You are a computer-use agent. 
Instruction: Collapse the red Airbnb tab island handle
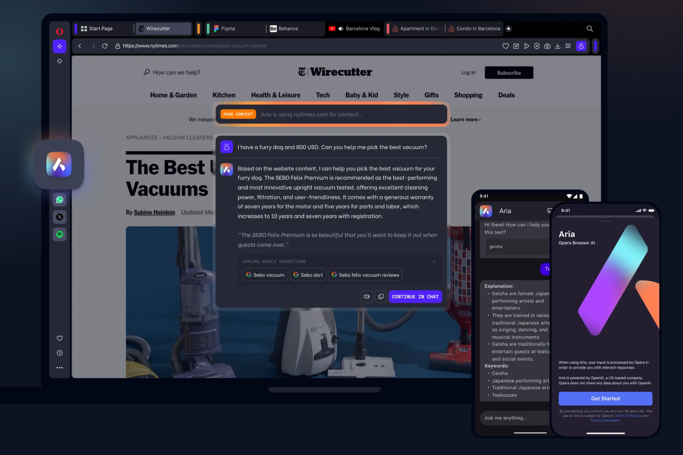point(388,29)
